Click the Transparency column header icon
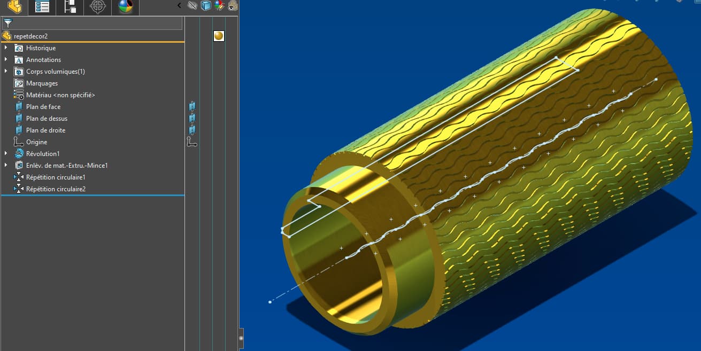 tap(232, 6)
